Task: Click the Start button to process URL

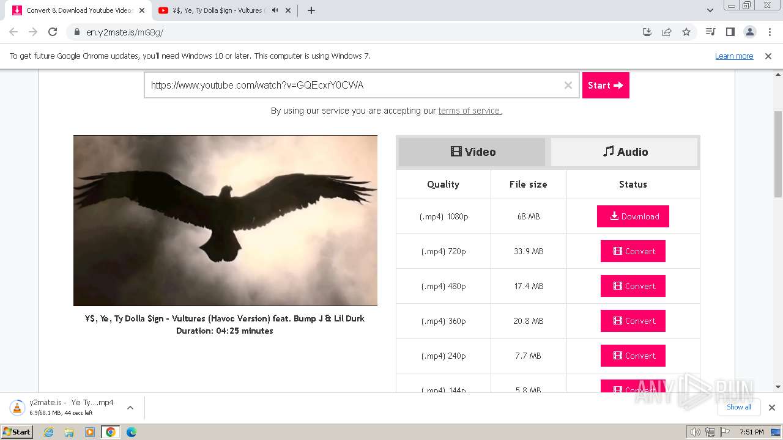Action: pyautogui.click(x=606, y=86)
